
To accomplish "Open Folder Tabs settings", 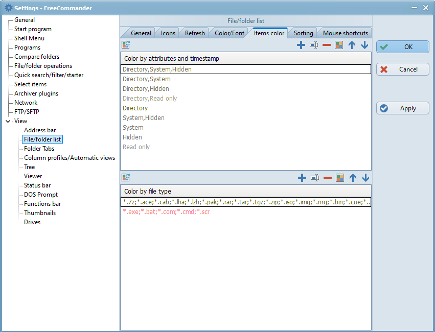I will pyautogui.click(x=39, y=149).
